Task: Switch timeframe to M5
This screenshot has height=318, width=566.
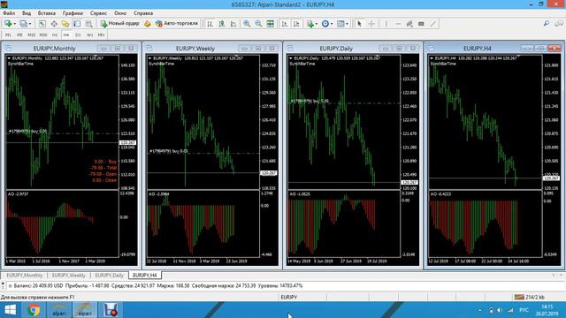Action: (x=19, y=35)
